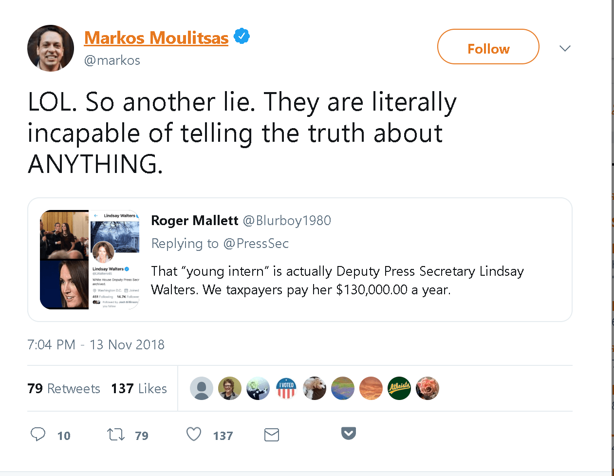Click the @markos handle

point(112,60)
